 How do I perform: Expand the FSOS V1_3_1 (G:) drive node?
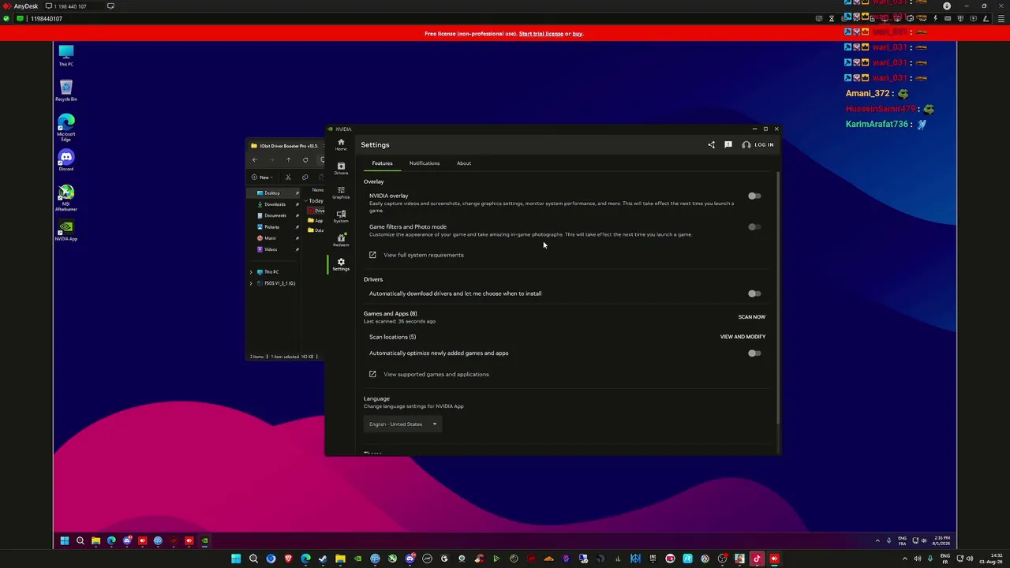pos(251,283)
